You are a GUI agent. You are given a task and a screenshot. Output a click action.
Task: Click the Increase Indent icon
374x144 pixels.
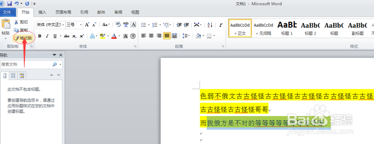pyautogui.click(x=187, y=25)
